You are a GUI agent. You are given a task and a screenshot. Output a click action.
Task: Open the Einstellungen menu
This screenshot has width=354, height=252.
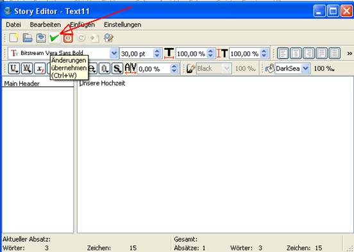[x=122, y=24]
